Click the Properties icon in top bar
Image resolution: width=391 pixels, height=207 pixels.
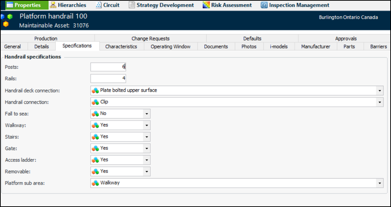(9, 5)
